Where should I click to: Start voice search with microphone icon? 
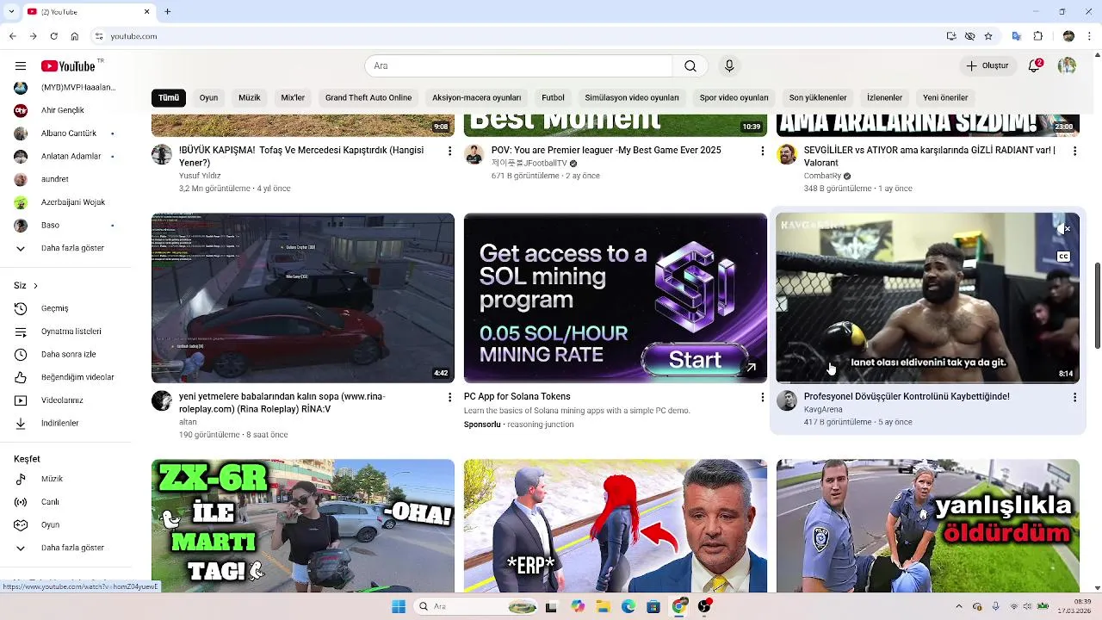pos(729,66)
